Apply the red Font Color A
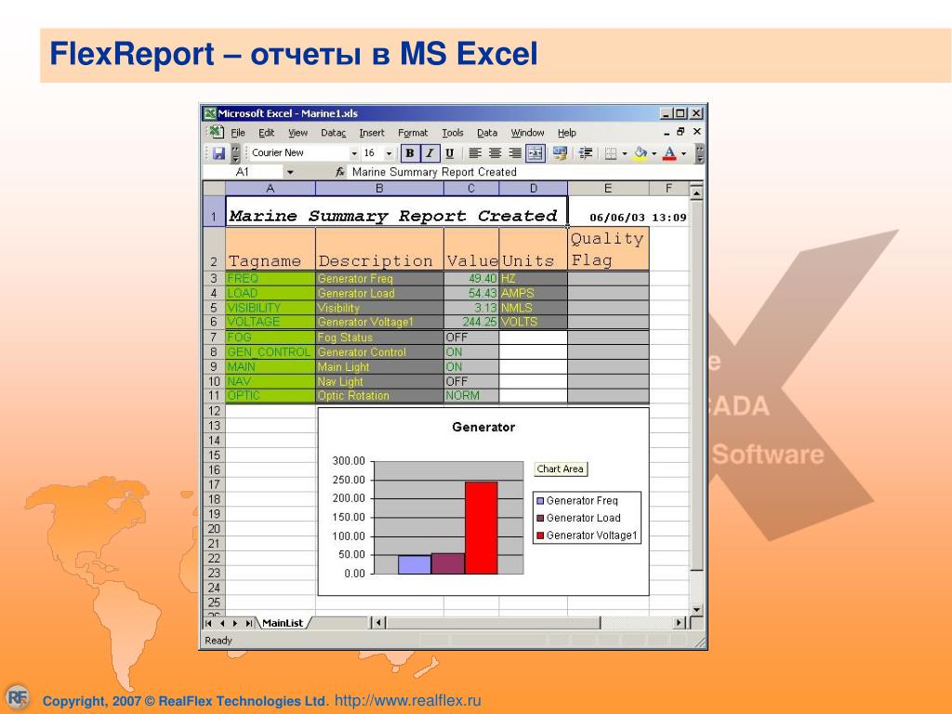The image size is (952, 714). coord(669,153)
